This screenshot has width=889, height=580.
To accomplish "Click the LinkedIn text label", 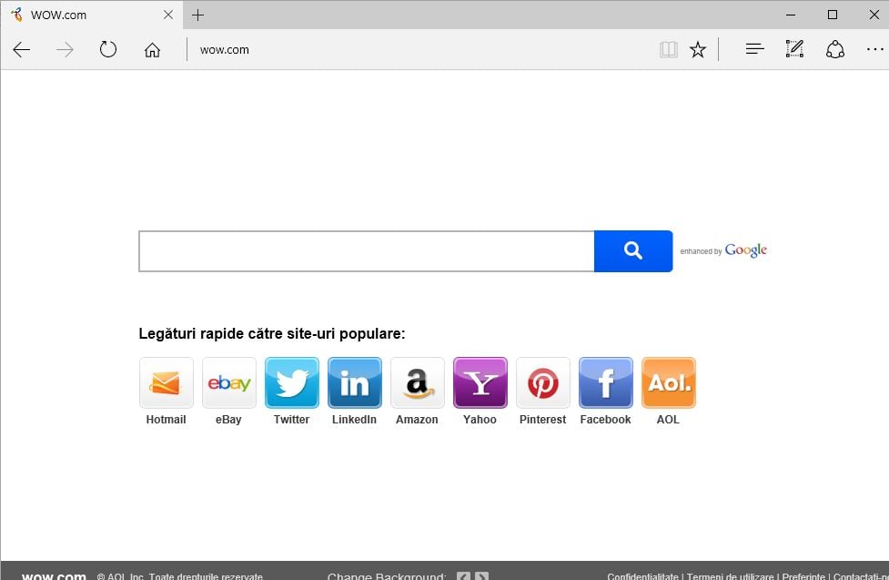I will point(354,420).
